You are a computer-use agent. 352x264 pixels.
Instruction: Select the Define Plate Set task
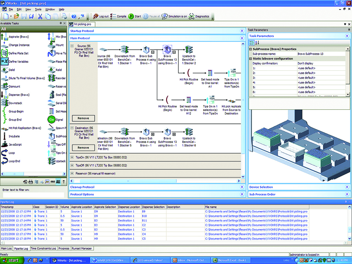pyautogui.click(x=15, y=53)
